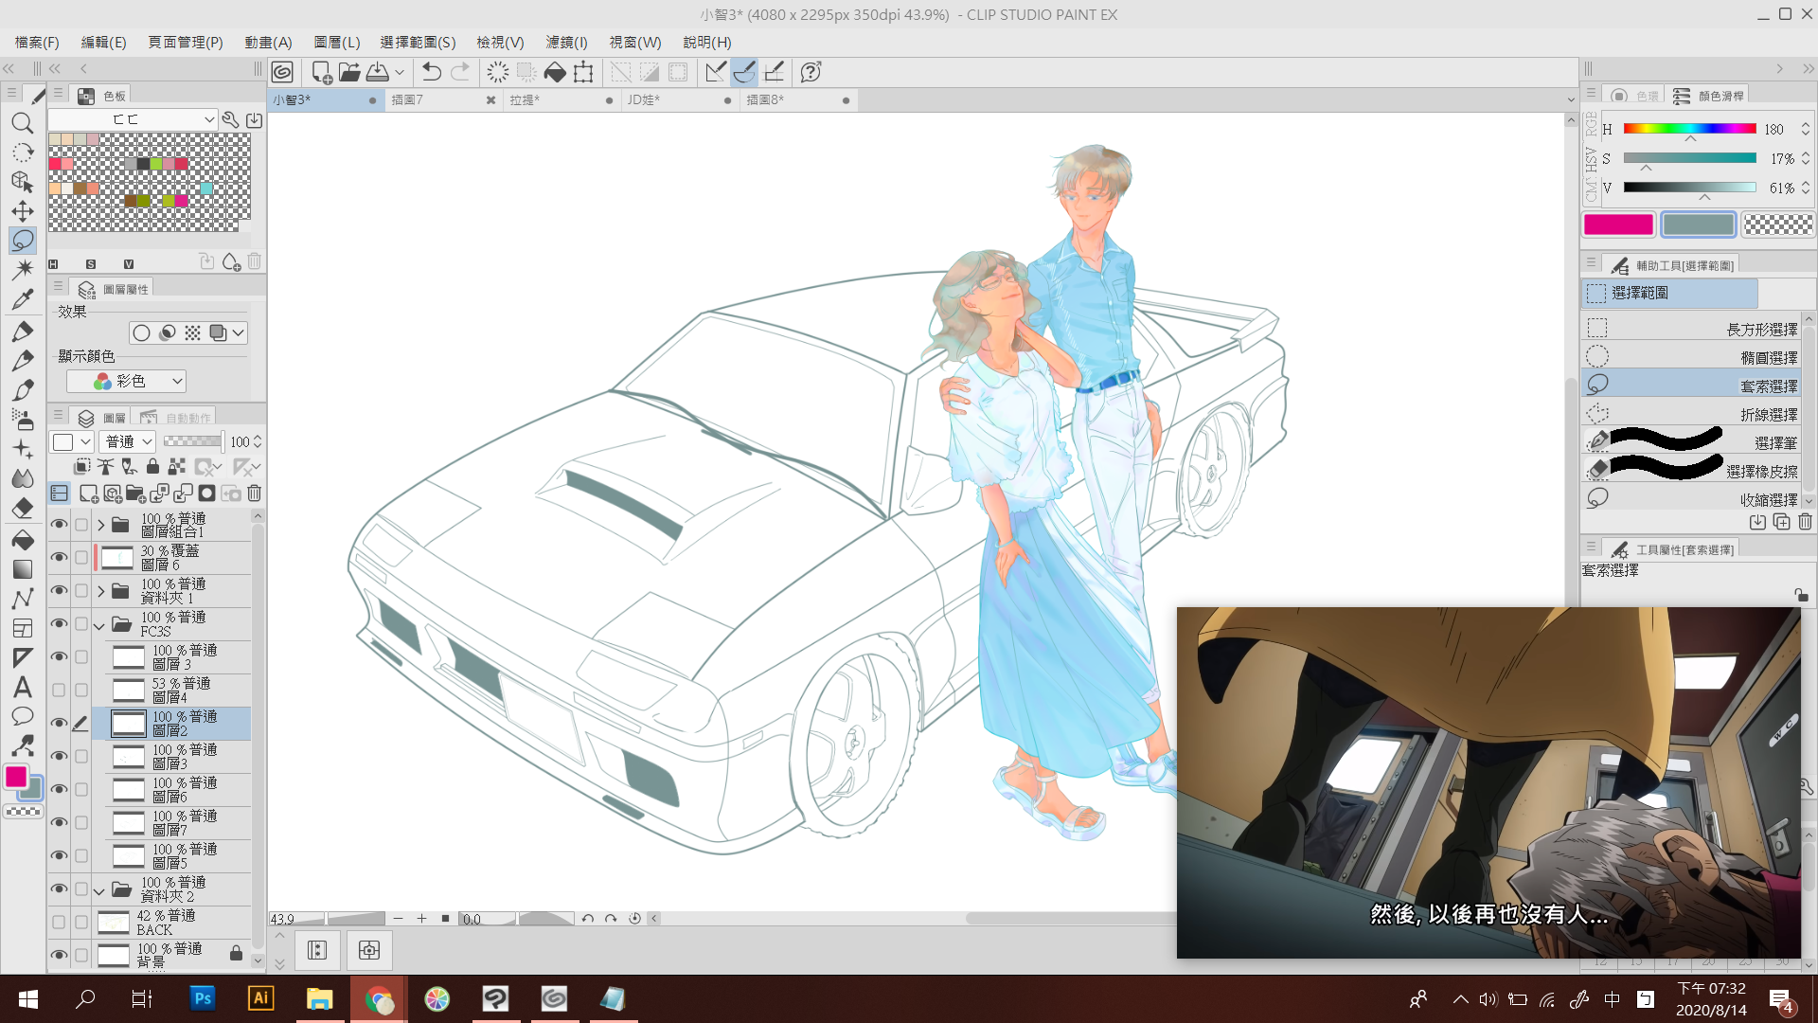Open CLIP STUDIO launcher icon in command bar

tap(282, 72)
